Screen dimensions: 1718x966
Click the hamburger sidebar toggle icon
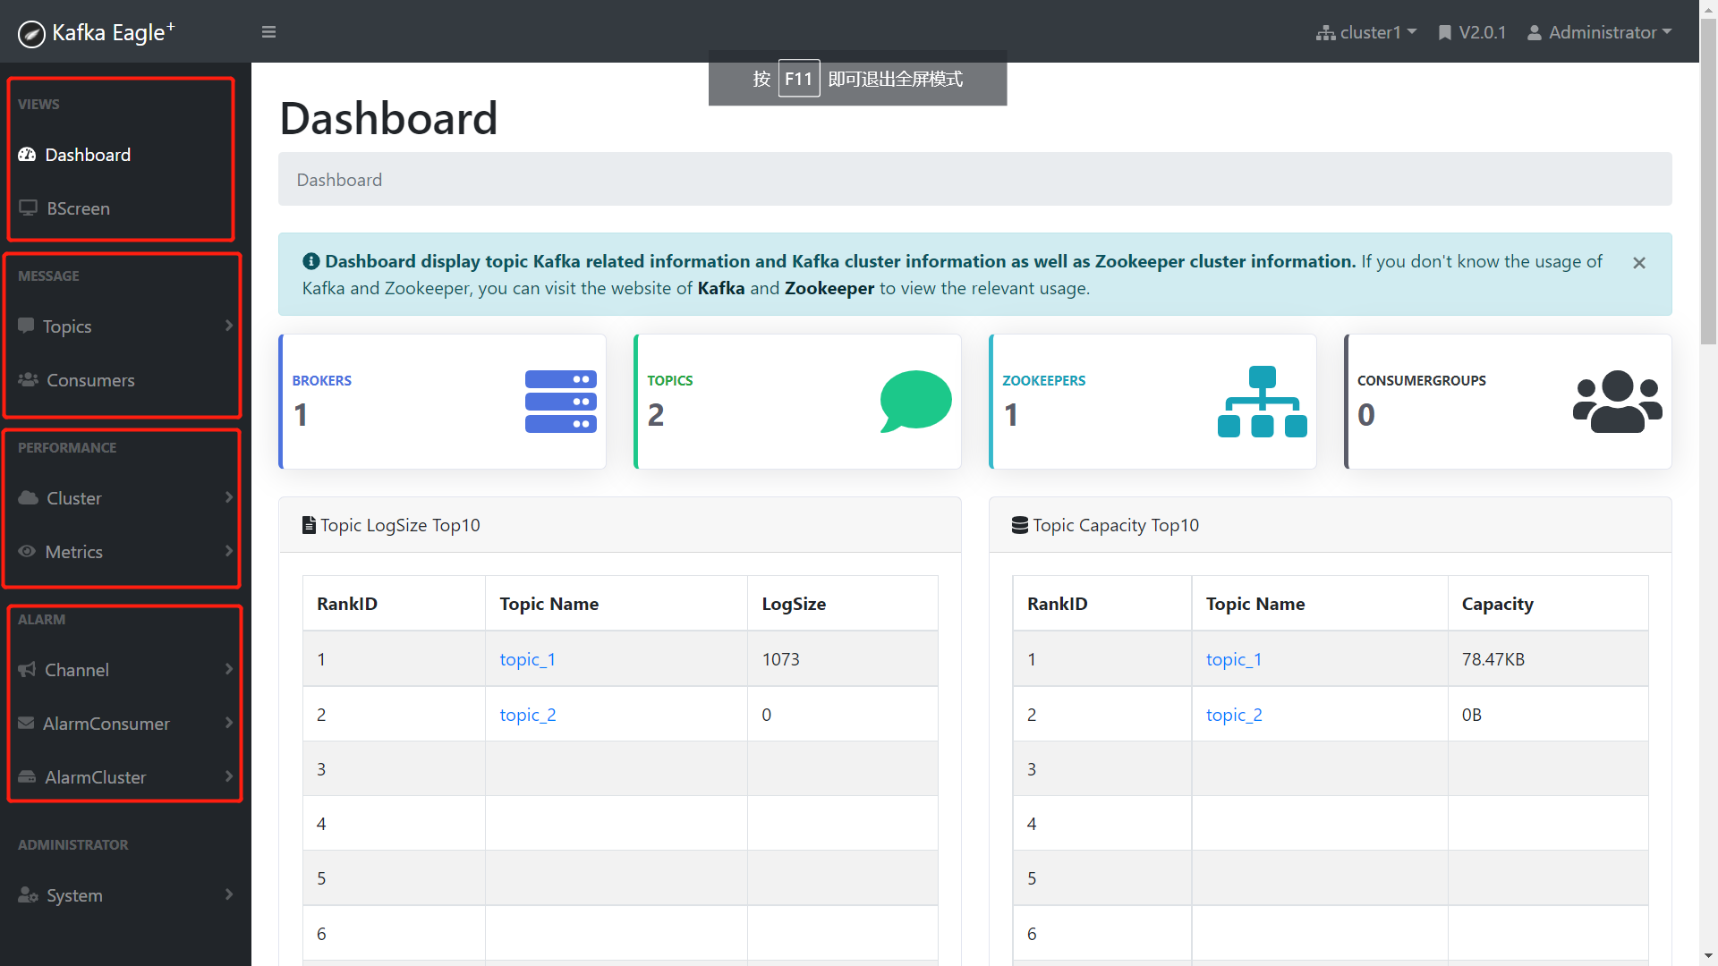tap(268, 32)
